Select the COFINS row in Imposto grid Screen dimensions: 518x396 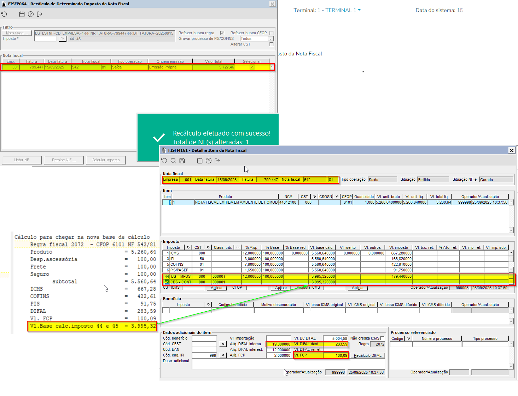point(336,264)
